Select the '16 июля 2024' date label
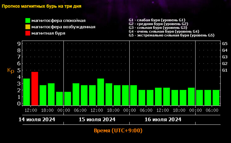The height and width of the screenshot is (143, 231). [x=163, y=120]
